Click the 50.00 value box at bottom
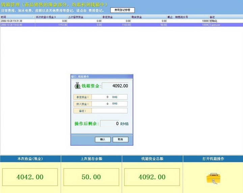This screenshot has width=243, height=193. [91, 177]
